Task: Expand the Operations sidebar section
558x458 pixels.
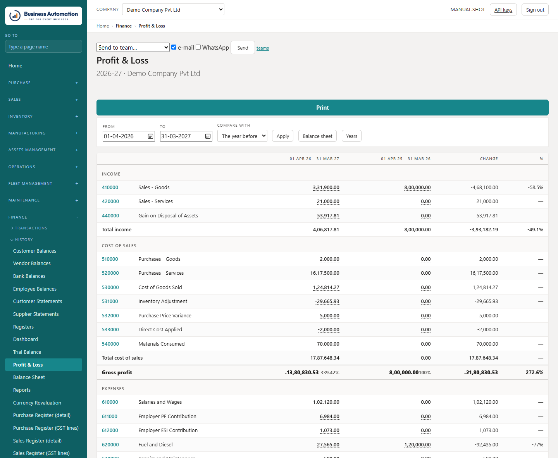Action: tap(43, 167)
